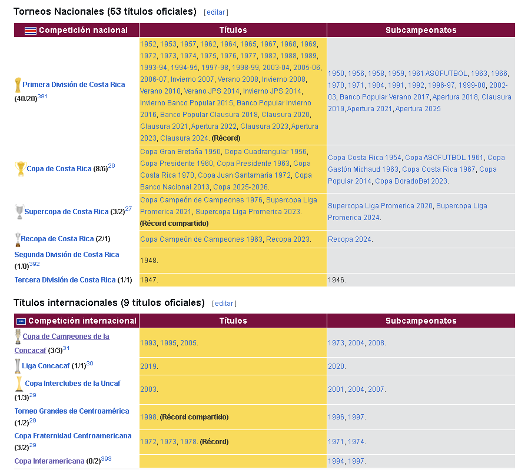Open Tercera División de Costa Rica link
This screenshot has width=518, height=473.
65,280
